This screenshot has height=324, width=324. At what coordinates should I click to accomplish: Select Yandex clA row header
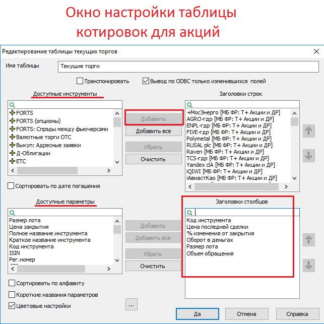(x=231, y=165)
